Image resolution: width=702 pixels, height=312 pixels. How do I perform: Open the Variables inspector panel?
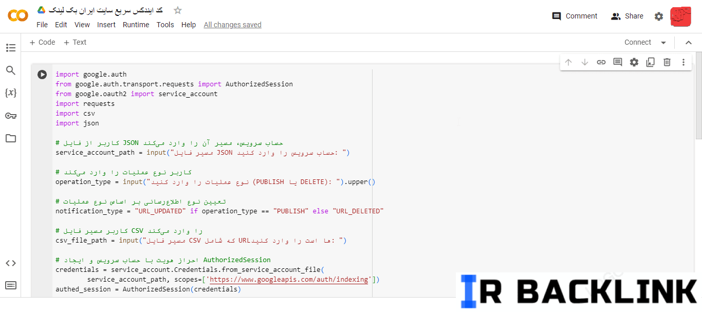[11, 93]
